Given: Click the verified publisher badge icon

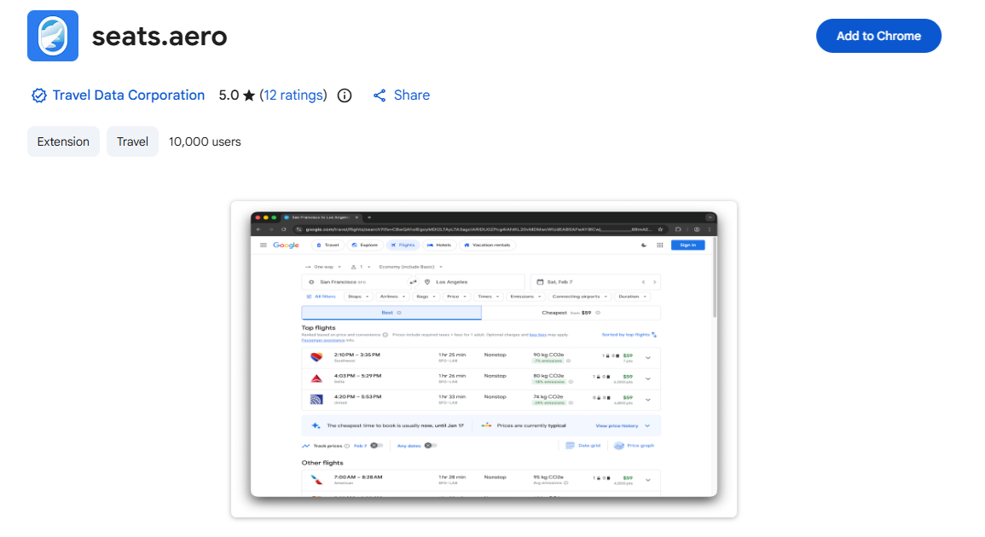Looking at the screenshot, I should tap(39, 95).
